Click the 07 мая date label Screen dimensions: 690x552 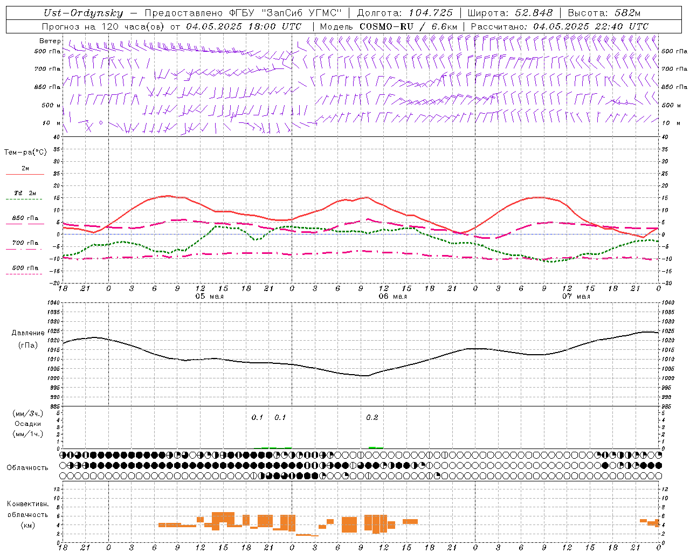576,296
